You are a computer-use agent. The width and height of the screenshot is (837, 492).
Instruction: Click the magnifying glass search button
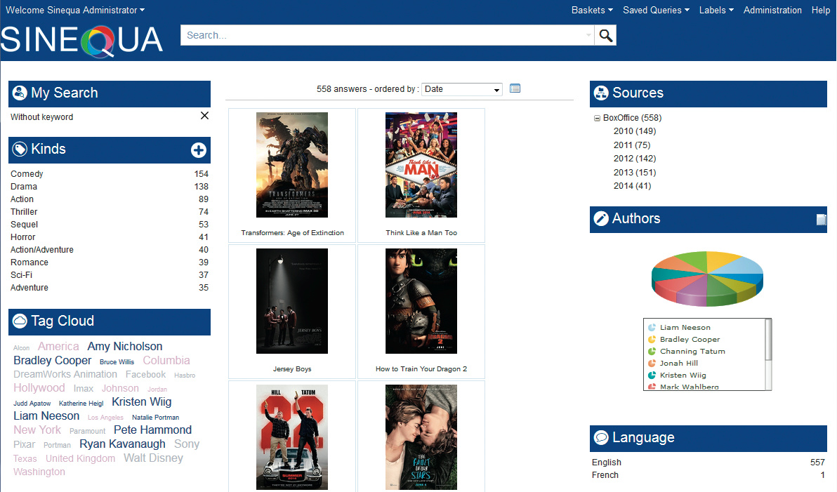pyautogui.click(x=605, y=36)
